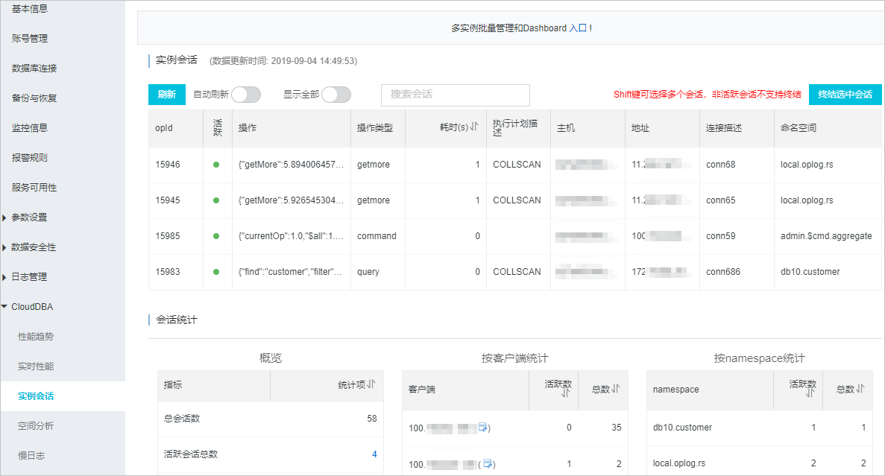Image resolution: width=885 pixels, height=476 pixels.
Task: Click the 刷新 button
Action: [167, 94]
